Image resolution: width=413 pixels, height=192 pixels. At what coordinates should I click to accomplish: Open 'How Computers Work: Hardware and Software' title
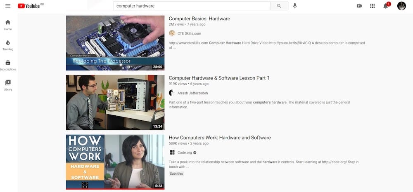click(220, 138)
